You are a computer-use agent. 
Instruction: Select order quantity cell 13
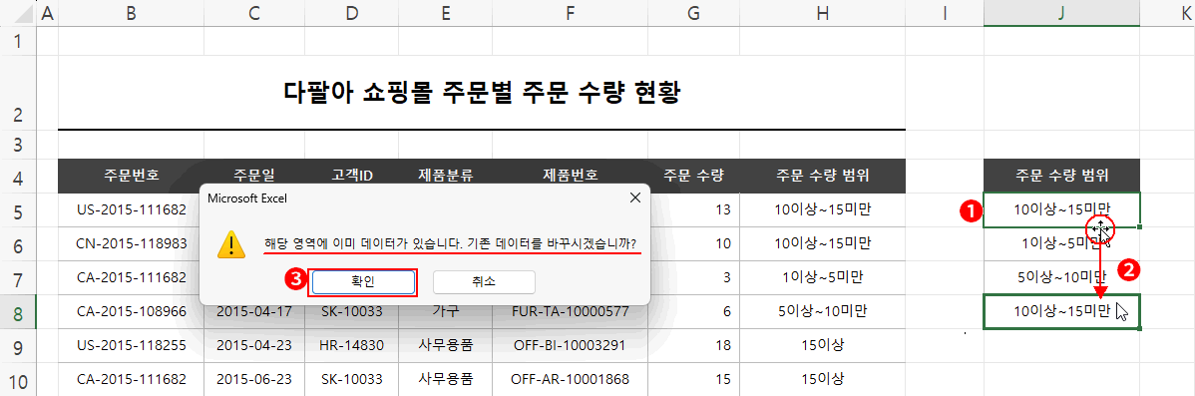tap(693, 209)
